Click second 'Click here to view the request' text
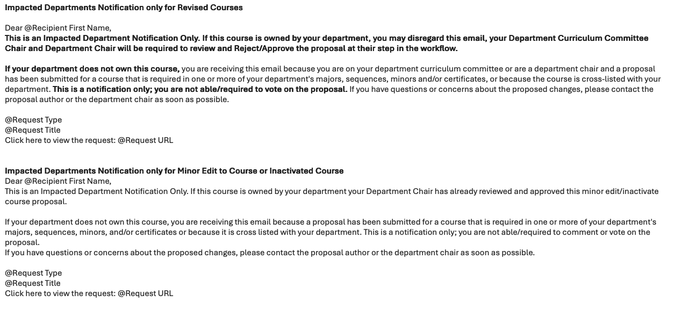The width and height of the screenshot is (675, 309). 60,293
